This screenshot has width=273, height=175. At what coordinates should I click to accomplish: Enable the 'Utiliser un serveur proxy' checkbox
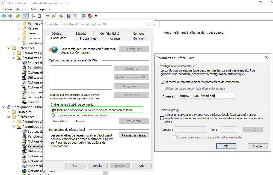click(x=162, y=118)
